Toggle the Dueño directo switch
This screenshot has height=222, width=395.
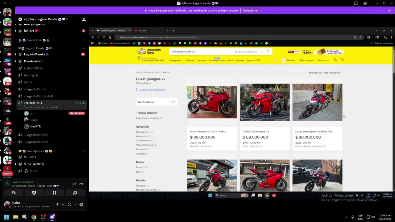click(x=172, y=102)
